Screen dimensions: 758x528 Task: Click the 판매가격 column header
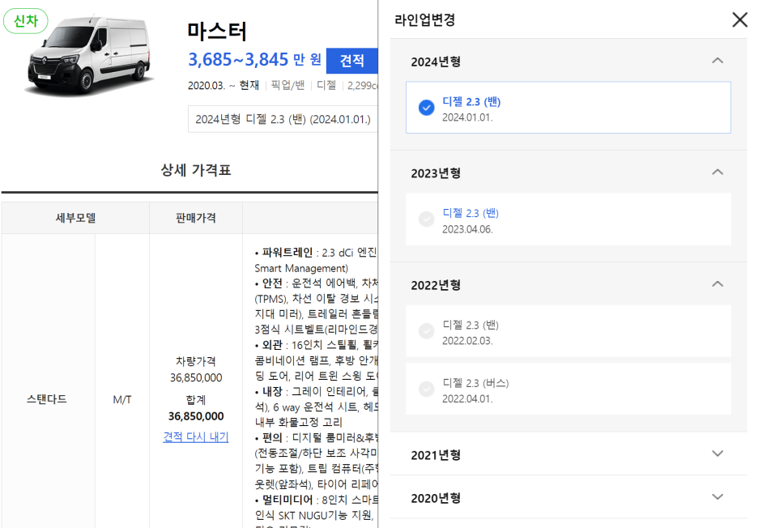click(196, 218)
